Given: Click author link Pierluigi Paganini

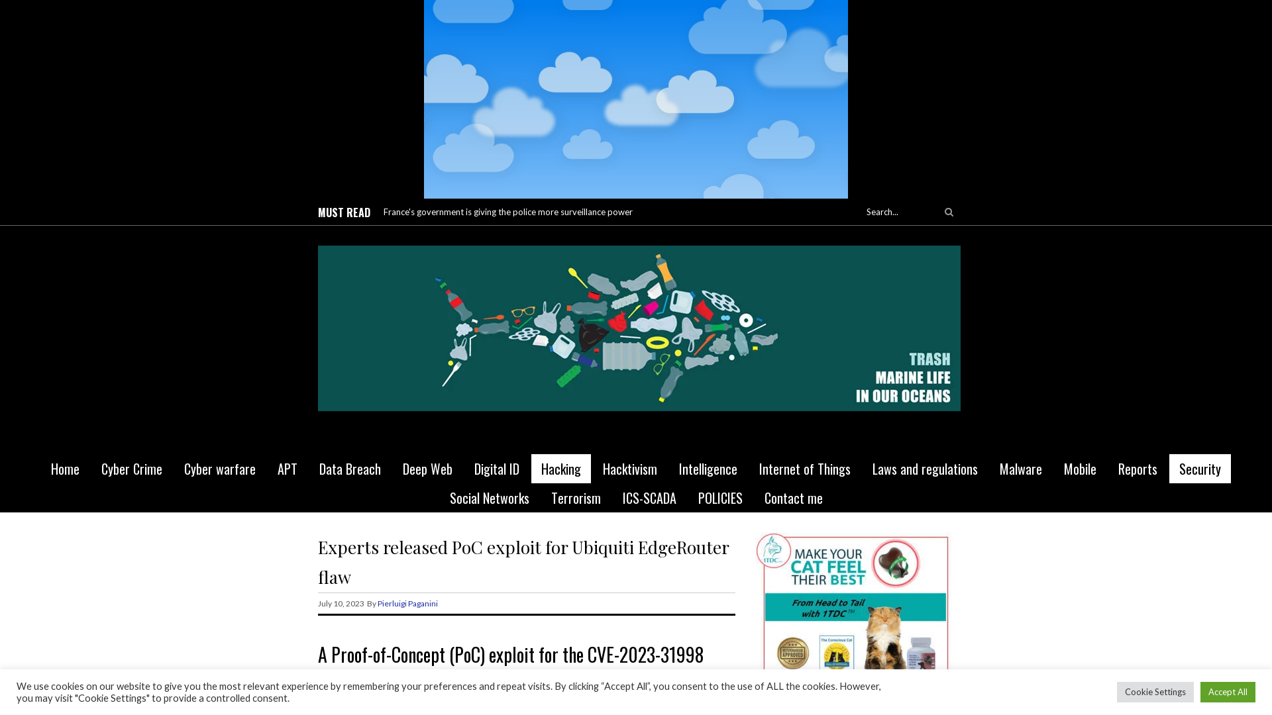Looking at the screenshot, I should [407, 603].
